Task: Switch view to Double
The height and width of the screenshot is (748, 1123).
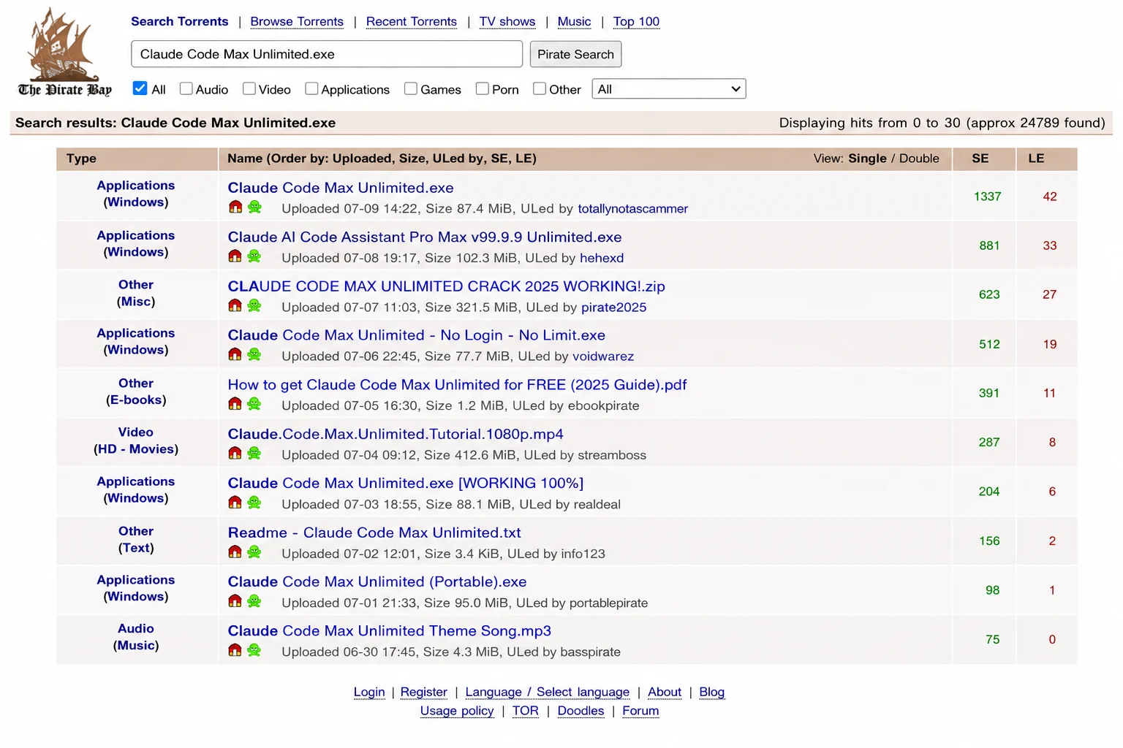Action: (919, 159)
